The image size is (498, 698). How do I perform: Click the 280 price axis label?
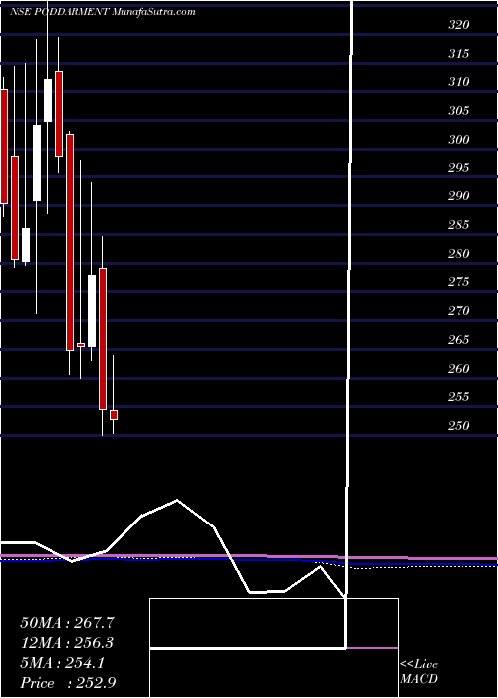point(458,253)
